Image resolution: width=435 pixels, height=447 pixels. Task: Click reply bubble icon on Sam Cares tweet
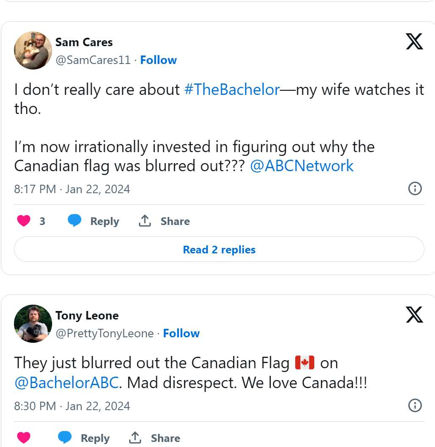tap(75, 221)
